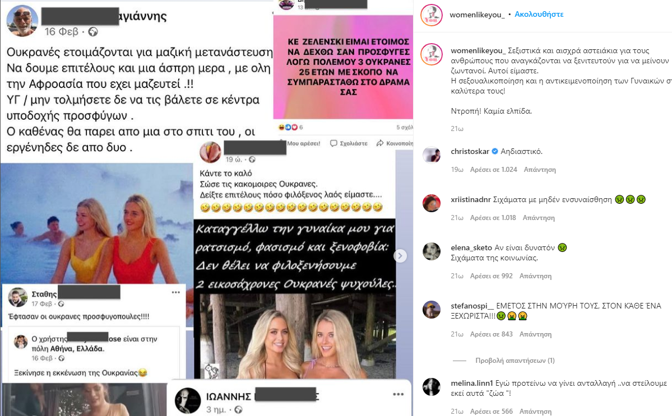Reply to christoskar's comment
672x416 pixels.
click(540, 170)
